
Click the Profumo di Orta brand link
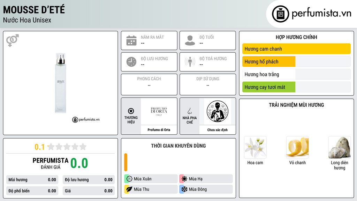coord(159,130)
